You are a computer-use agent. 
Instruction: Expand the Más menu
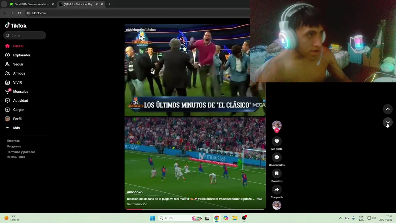click(x=12, y=128)
